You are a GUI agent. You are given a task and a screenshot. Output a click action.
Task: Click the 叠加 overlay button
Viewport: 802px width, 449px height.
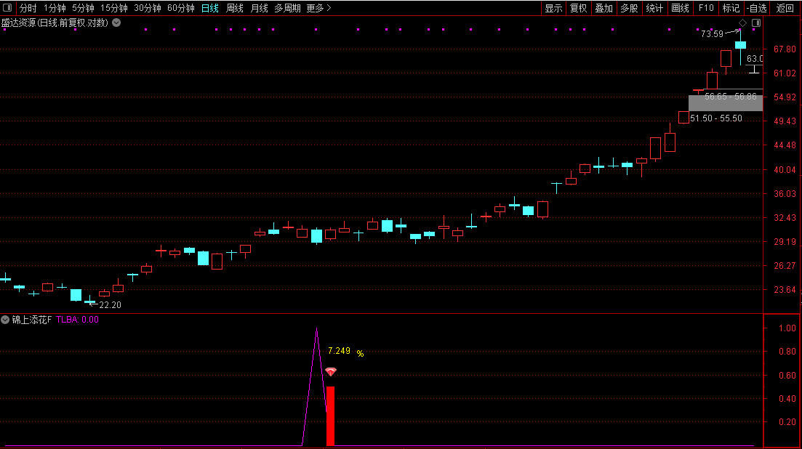(603, 8)
